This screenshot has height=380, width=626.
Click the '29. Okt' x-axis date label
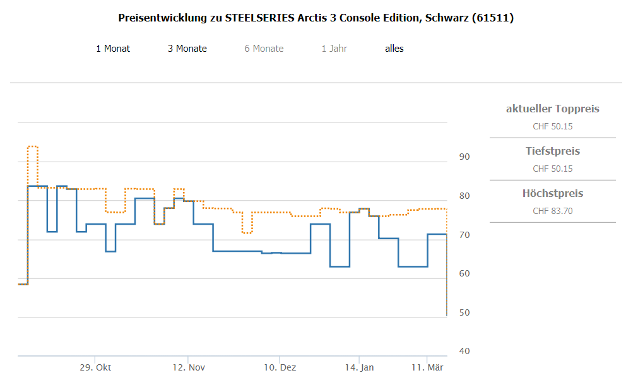tap(96, 367)
